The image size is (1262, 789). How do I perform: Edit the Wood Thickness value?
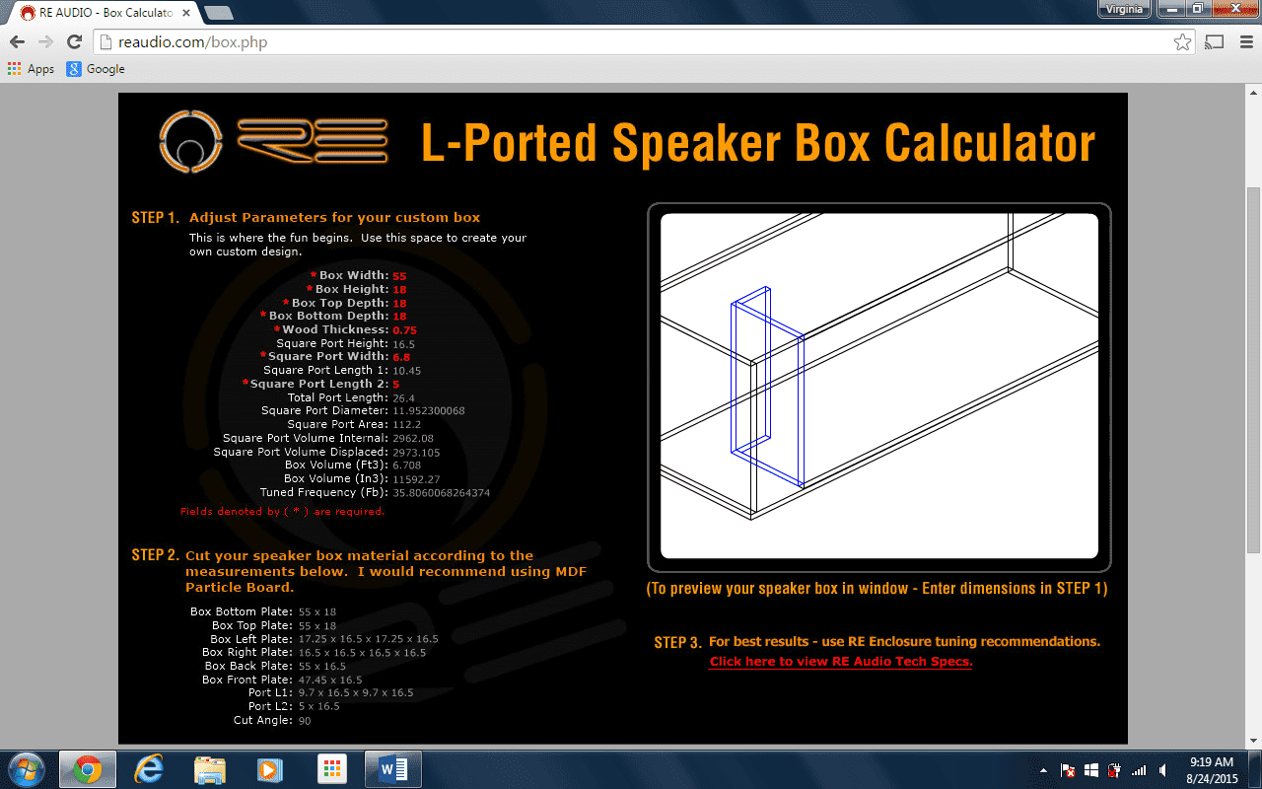(x=405, y=330)
